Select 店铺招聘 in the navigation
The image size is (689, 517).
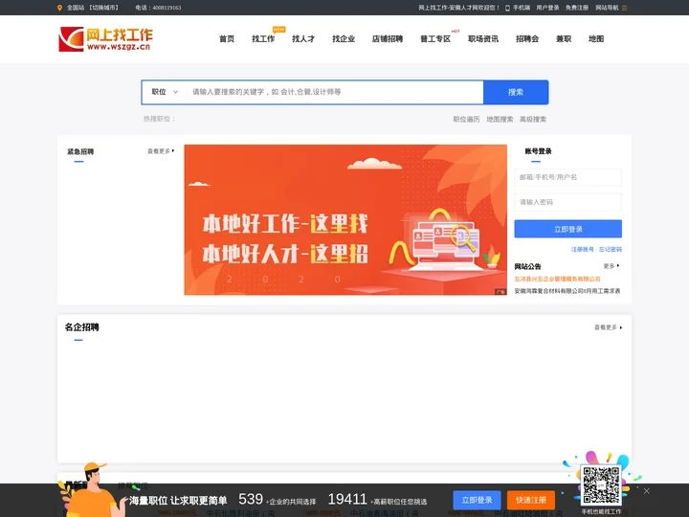[388, 38]
